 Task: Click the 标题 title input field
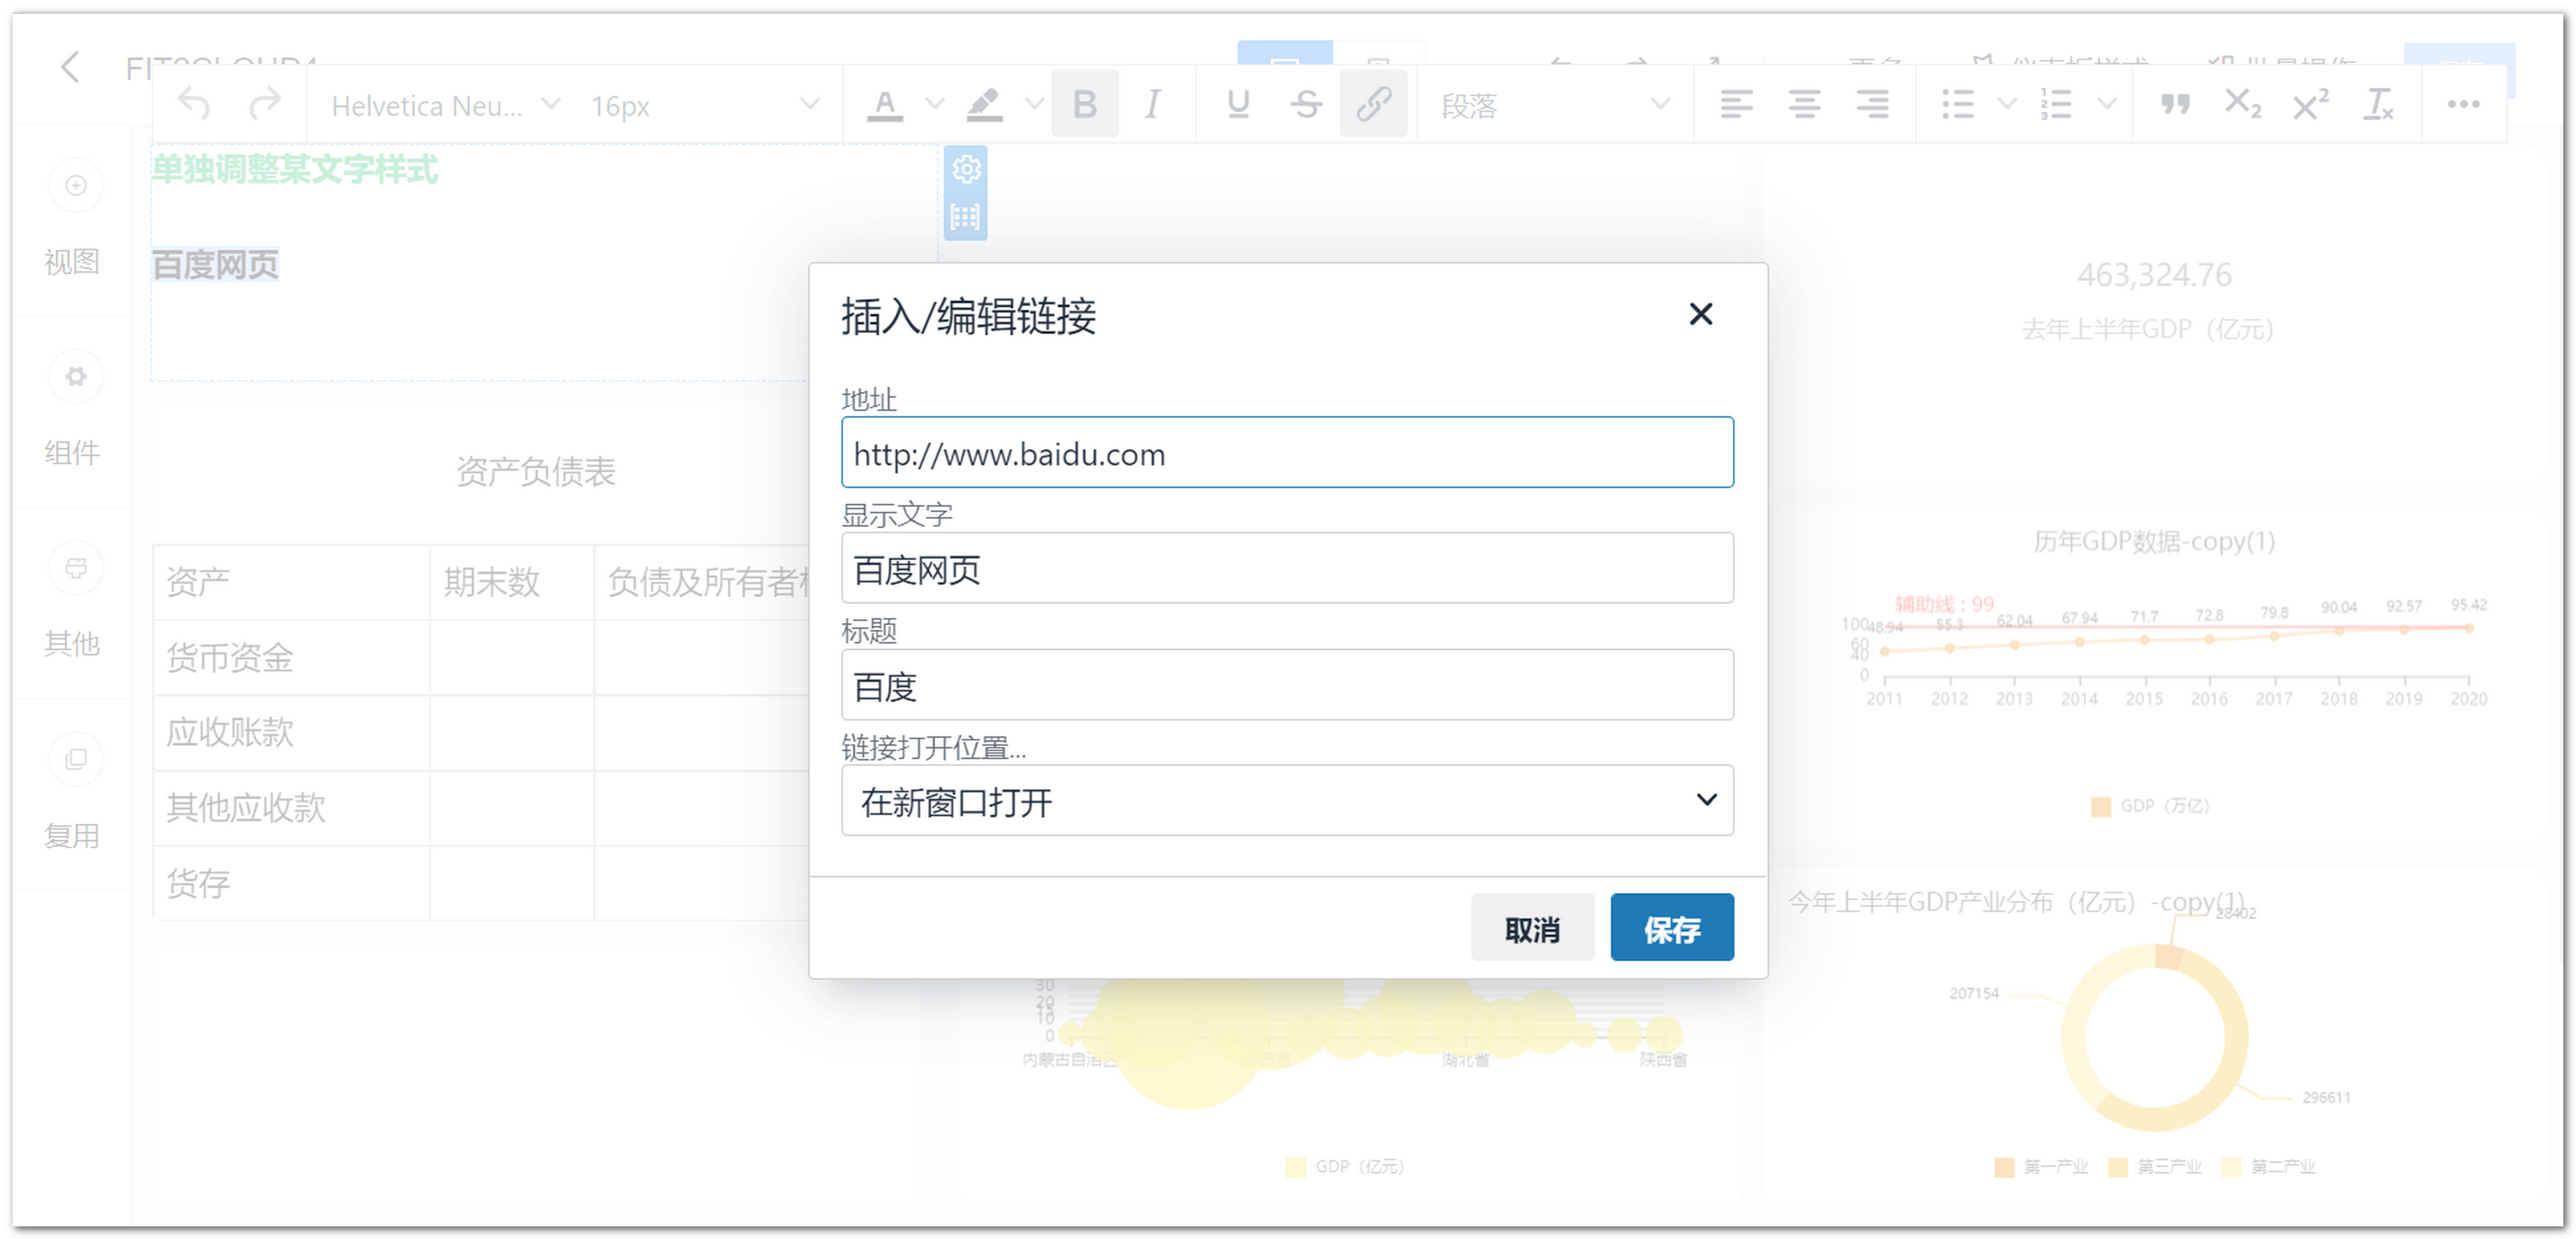[x=1287, y=685]
